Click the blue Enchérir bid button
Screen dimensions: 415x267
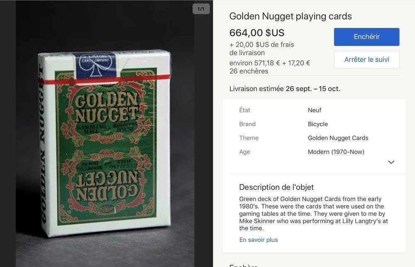pos(366,37)
